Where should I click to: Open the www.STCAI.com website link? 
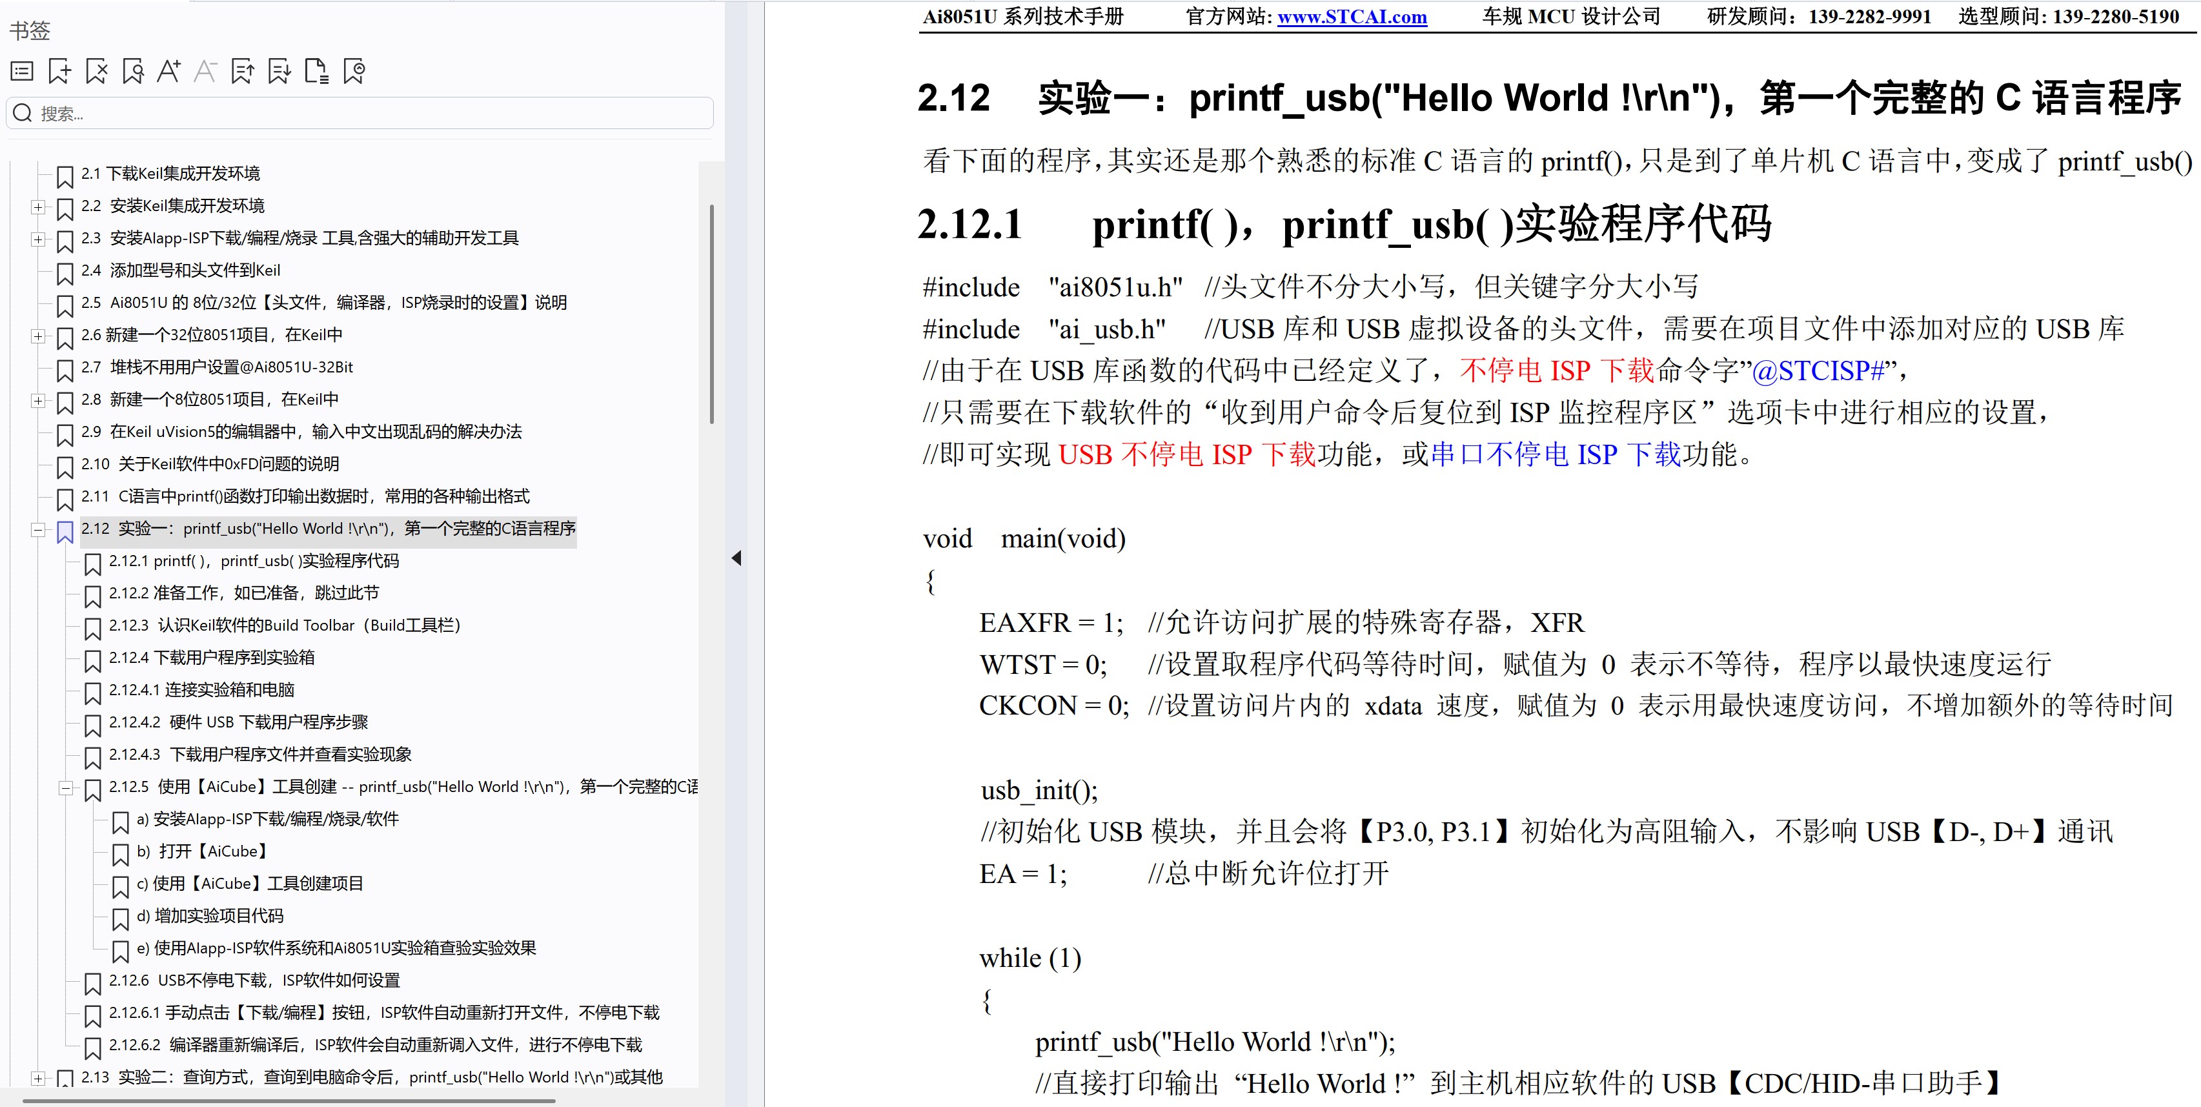[1352, 16]
